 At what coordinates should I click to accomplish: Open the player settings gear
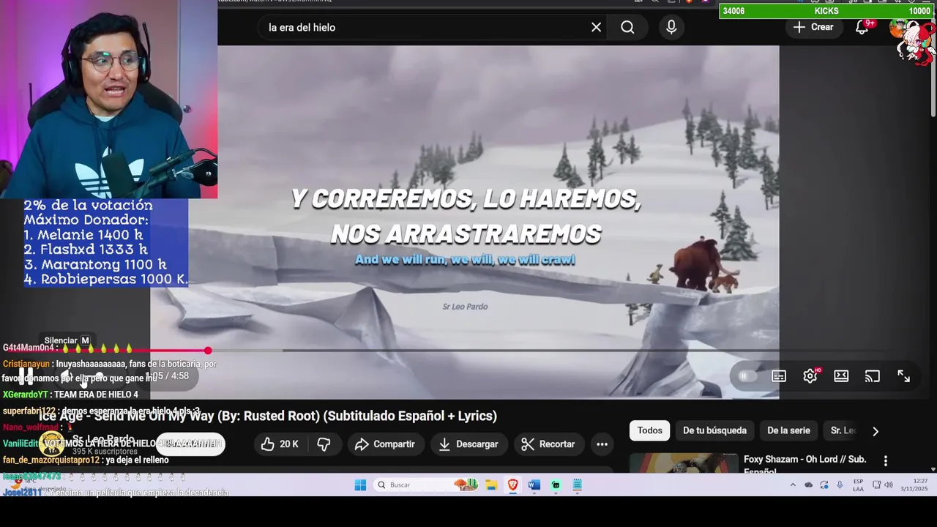[810, 376]
